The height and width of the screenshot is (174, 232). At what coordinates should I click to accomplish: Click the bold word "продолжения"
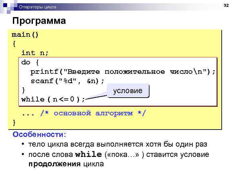[54, 164]
